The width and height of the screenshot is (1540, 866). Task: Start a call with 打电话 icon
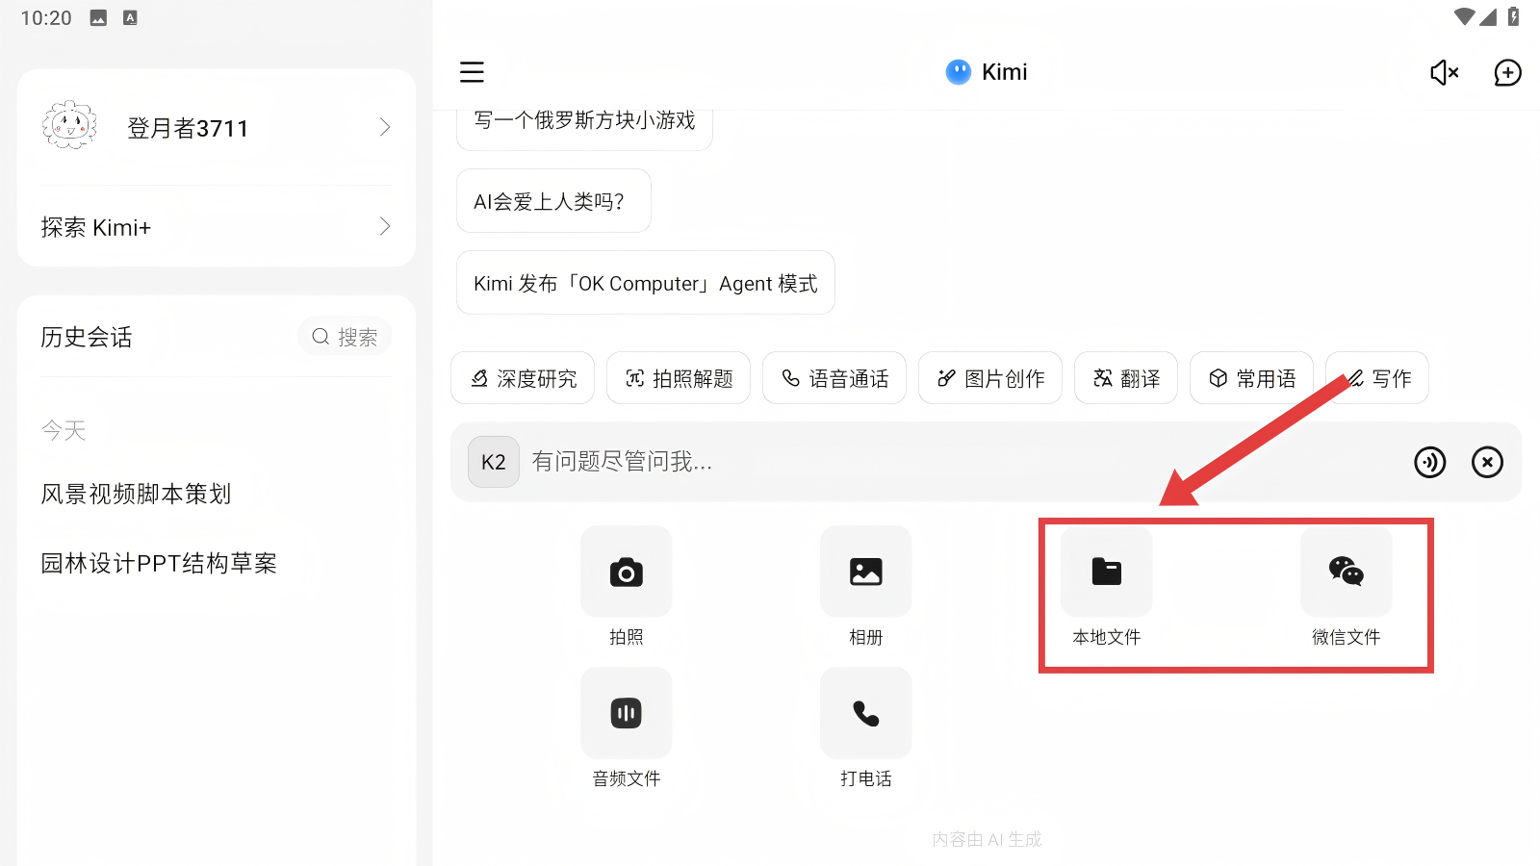tap(865, 714)
